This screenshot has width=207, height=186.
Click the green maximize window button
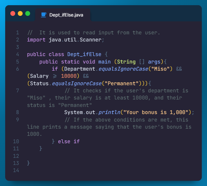click(27, 14)
